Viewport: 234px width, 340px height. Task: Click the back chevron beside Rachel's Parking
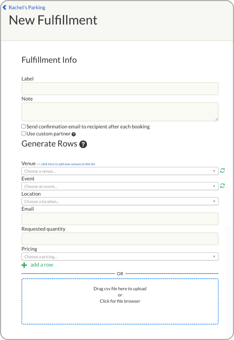4,7
